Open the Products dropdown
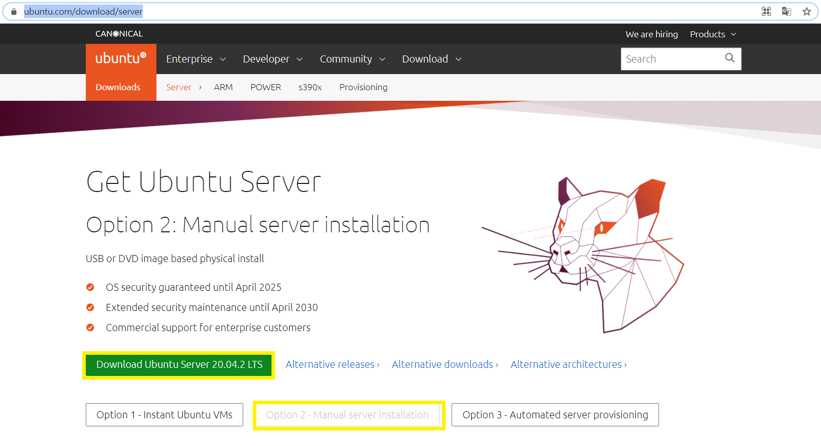821x446 pixels. coord(713,34)
